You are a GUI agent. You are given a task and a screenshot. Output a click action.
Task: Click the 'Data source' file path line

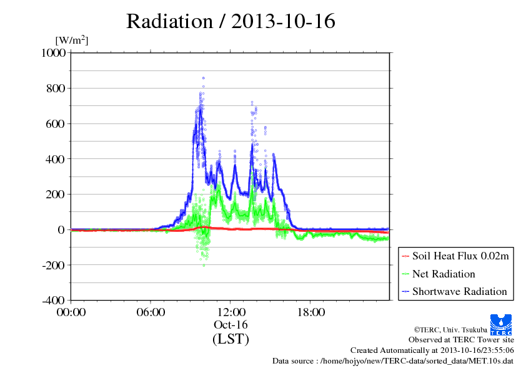393,361
